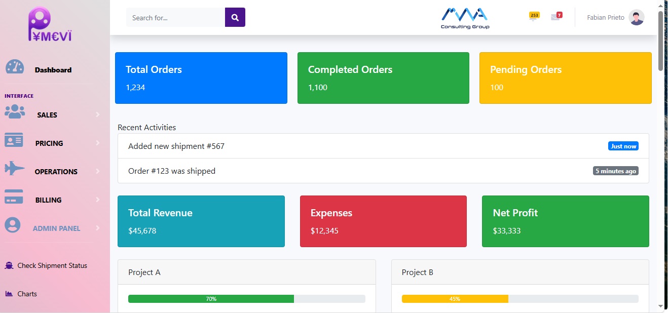The image size is (668, 313).
Task: Click the Fabian Prieto profile avatar
Action: tap(636, 17)
